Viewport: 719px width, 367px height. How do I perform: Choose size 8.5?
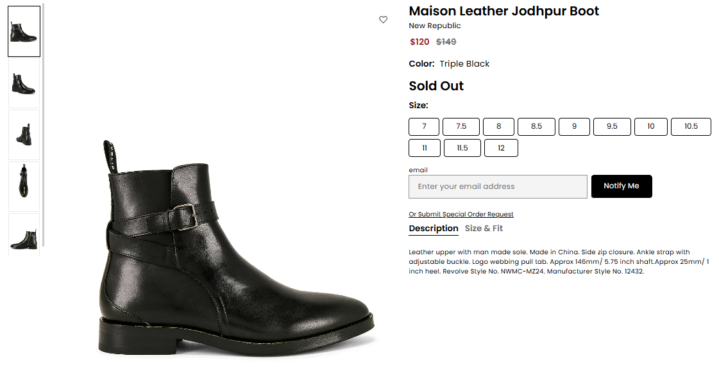point(536,126)
